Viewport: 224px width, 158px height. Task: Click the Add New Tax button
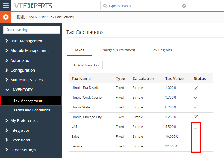point(86,65)
